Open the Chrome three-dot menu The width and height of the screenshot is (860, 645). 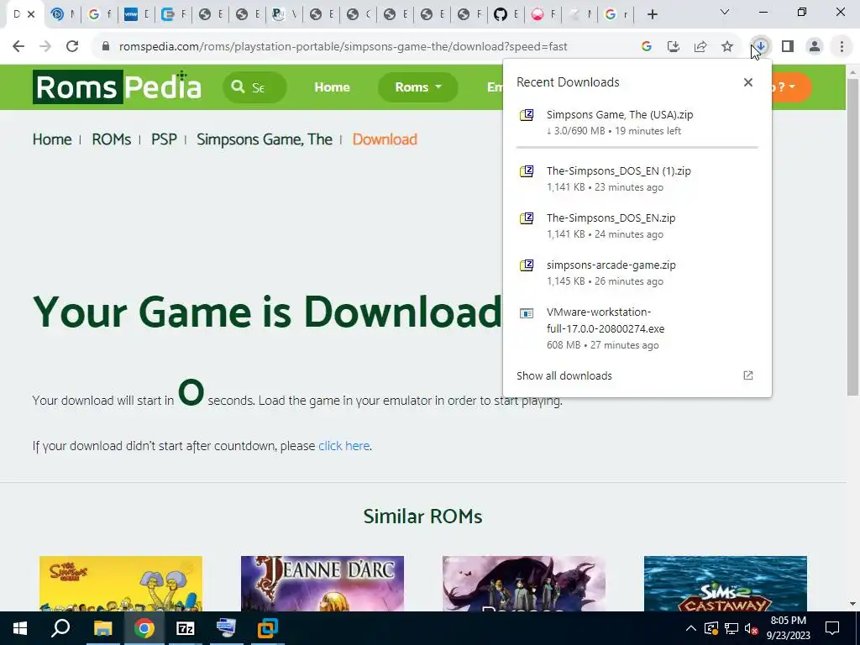(x=842, y=47)
